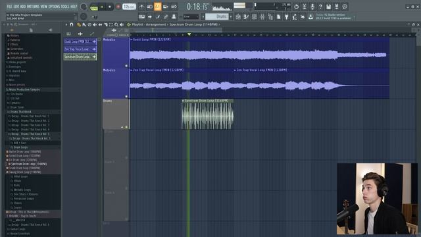The image size is (421, 237).
Task: Select Zen Trap Vocal Loop in picker
Action: 80,49
